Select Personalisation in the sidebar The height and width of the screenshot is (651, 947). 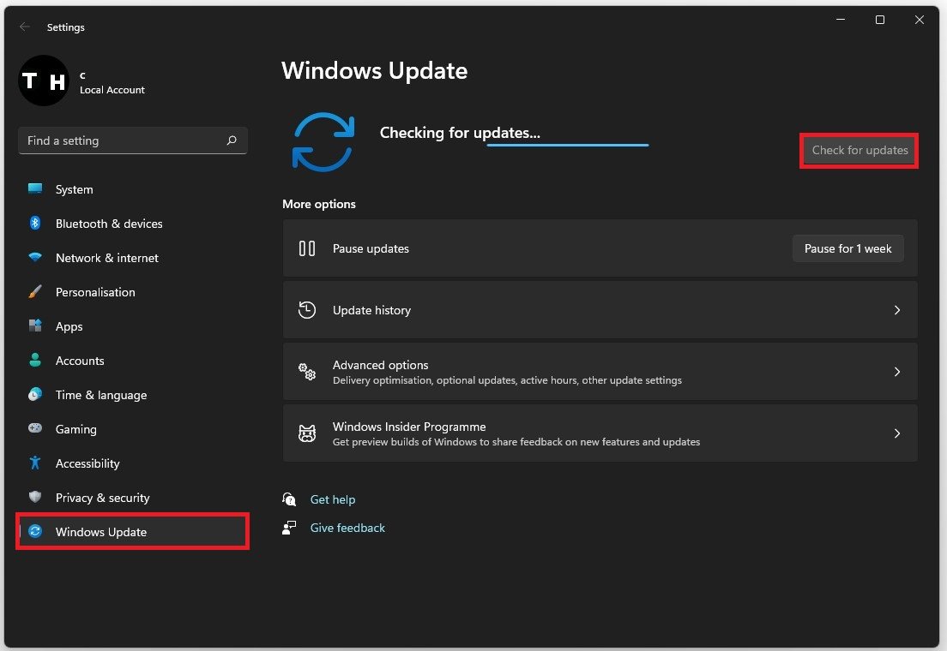pyautogui.click(x=132, y=292)
